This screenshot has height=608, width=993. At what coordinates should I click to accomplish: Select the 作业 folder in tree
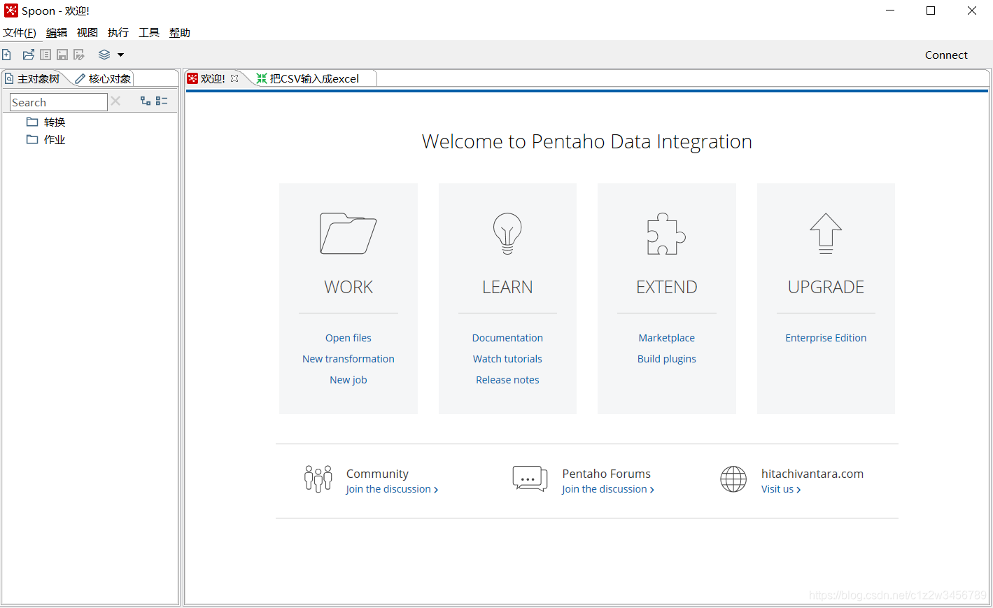(x=46, y=139)
